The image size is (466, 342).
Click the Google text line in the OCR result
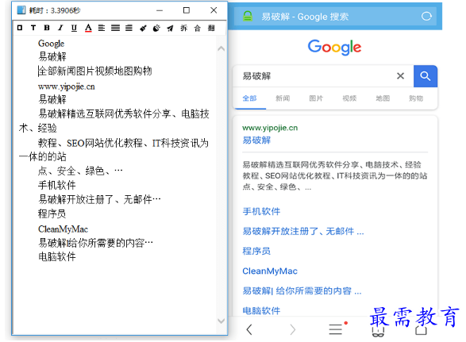click(51, 44)
